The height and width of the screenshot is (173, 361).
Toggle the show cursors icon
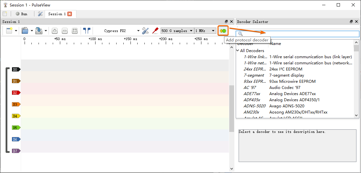[x=86, y=31]
